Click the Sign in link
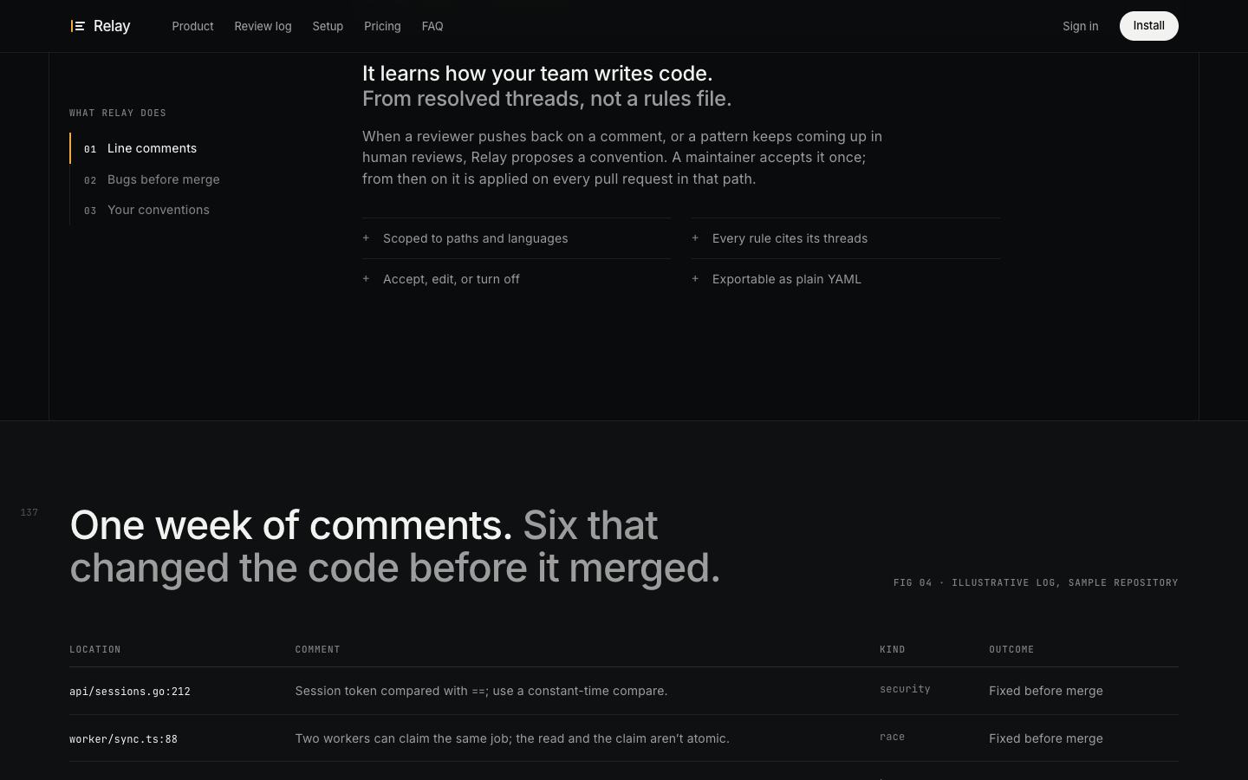This screenshot has height=780, width=1248. tap(1080, 26)
